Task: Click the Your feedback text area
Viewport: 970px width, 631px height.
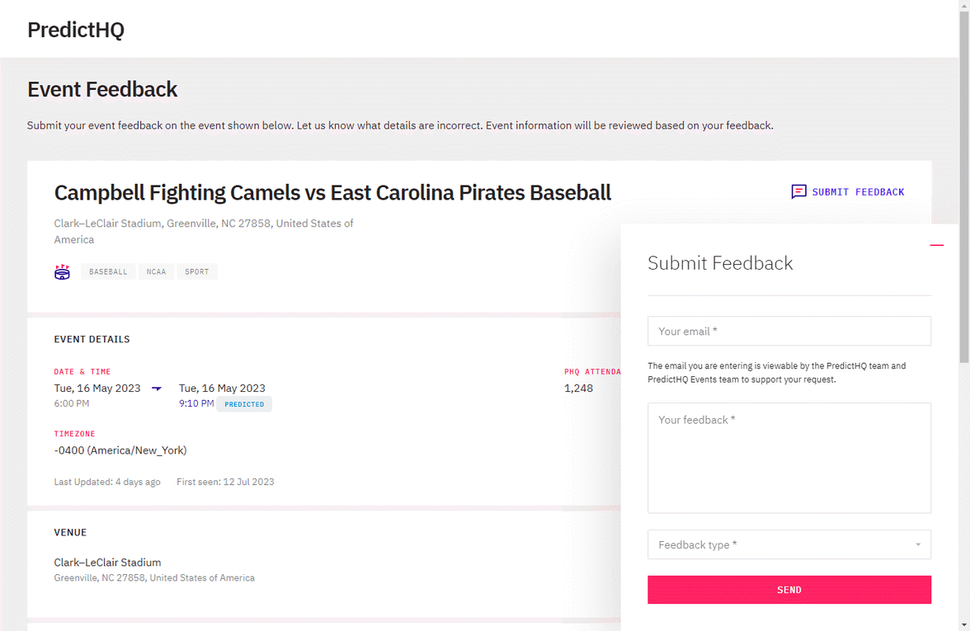Action: coord(789,458)
